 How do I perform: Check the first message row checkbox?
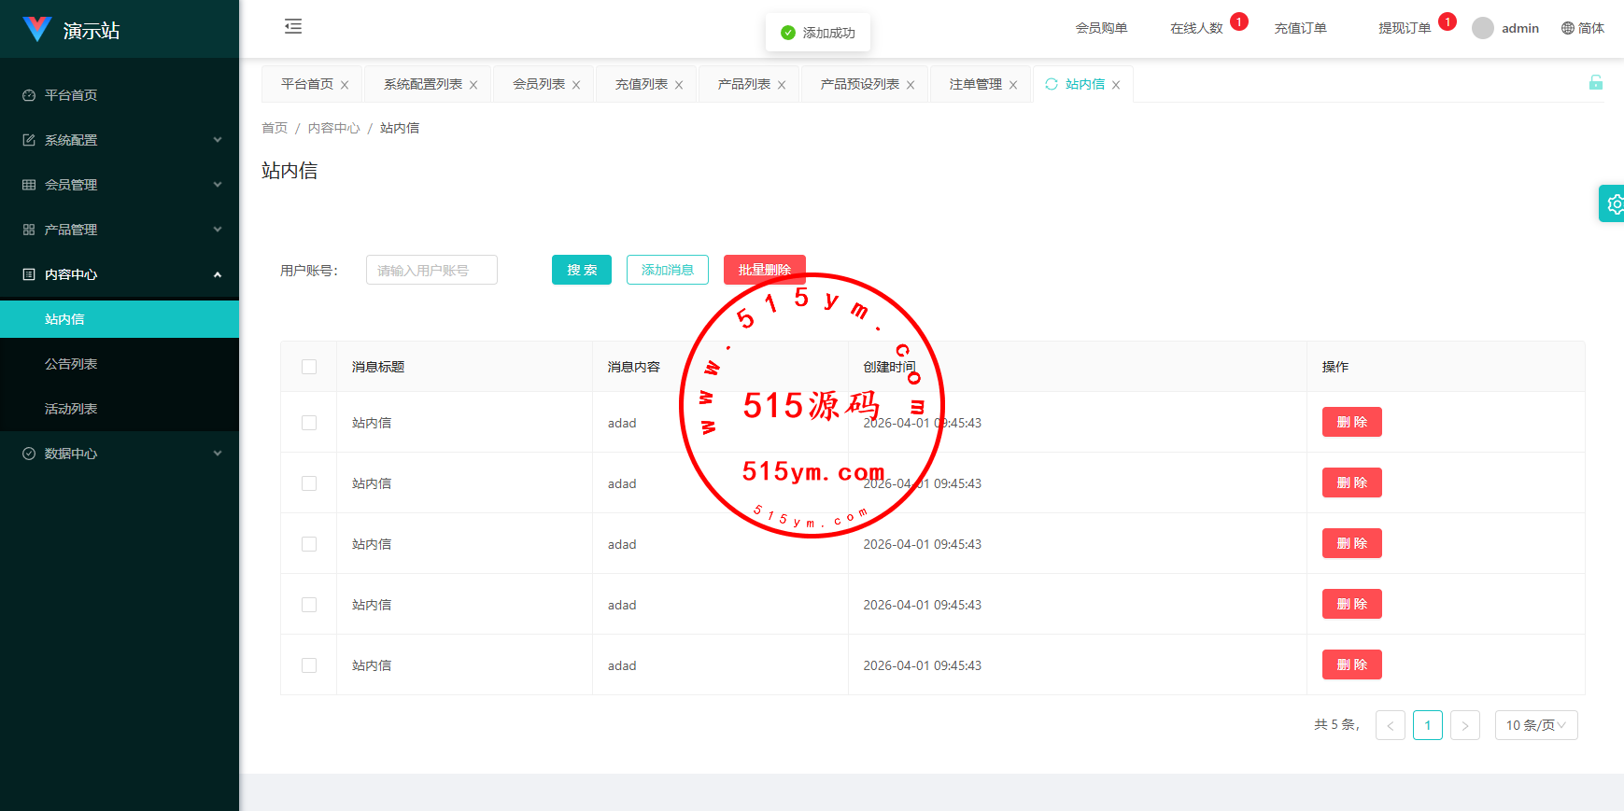tap(309, 423)
